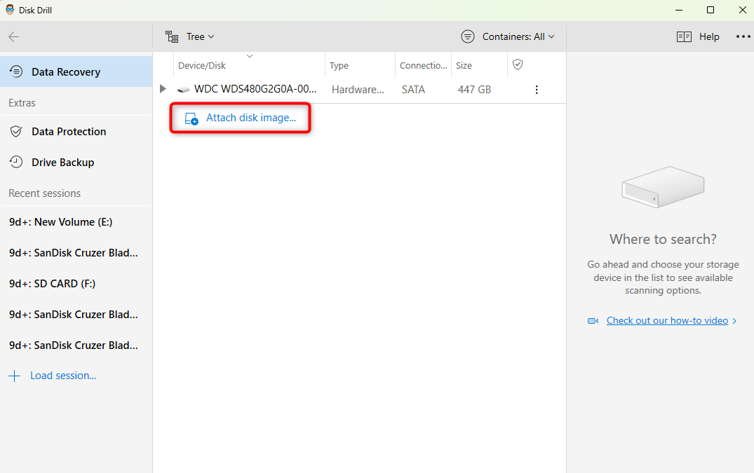Click the Help book icon
The height and width of the screenshot is (473, 754).
click(684, 36)
